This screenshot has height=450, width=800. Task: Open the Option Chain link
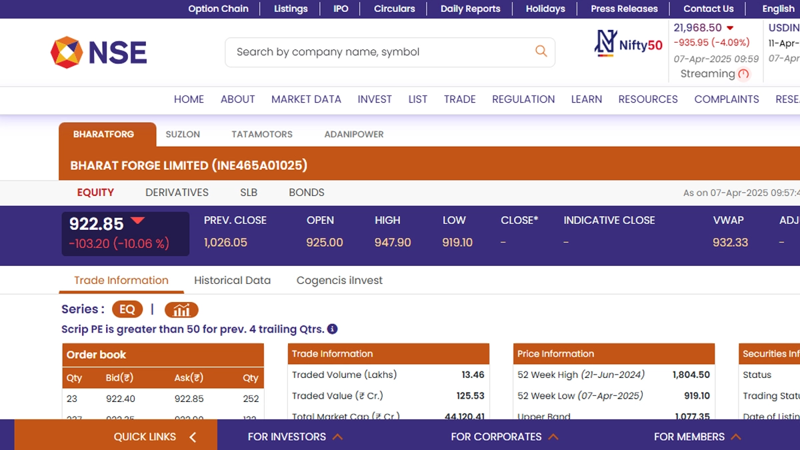pyautogui.click(x=218, y=9)
